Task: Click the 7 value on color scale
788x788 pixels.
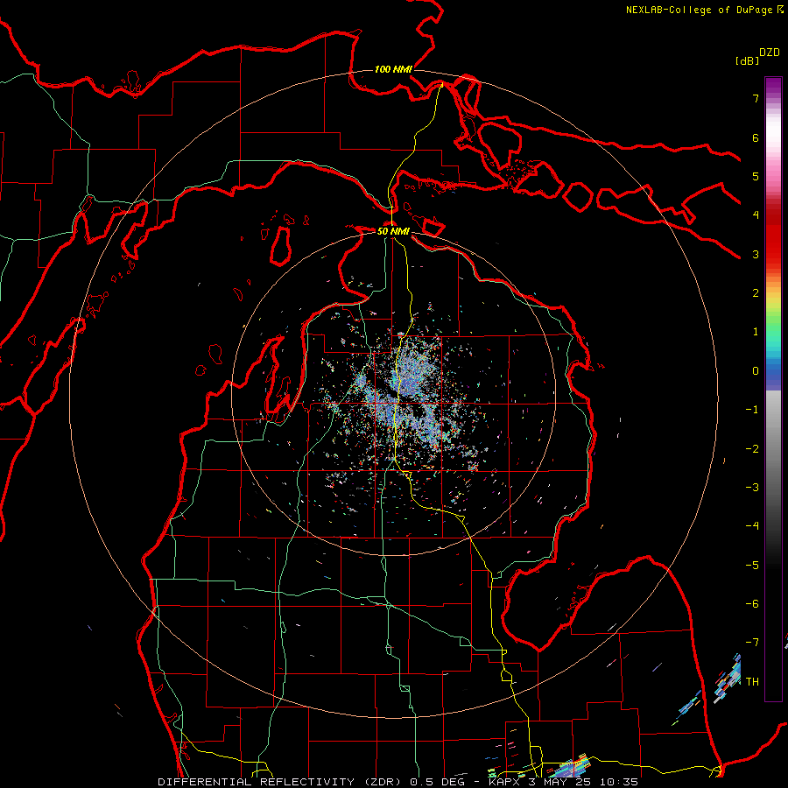Action: point(756,98)
